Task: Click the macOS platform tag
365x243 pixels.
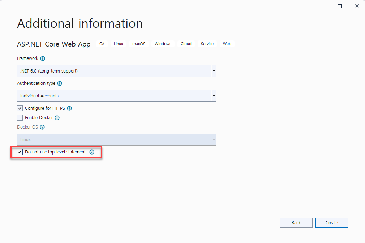Action: 138,44
